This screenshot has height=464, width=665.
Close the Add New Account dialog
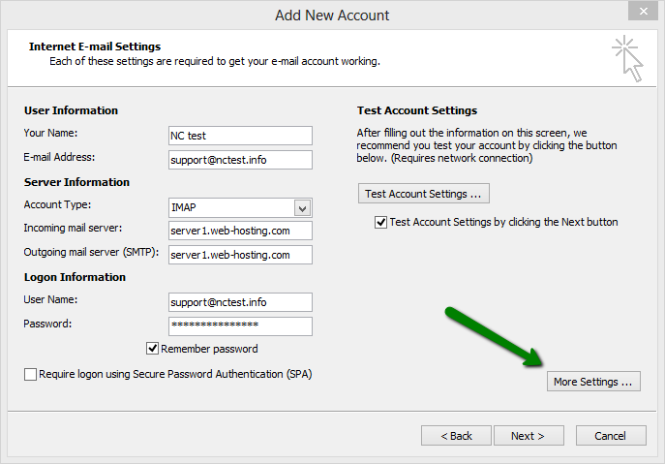(x=639, y=12)
